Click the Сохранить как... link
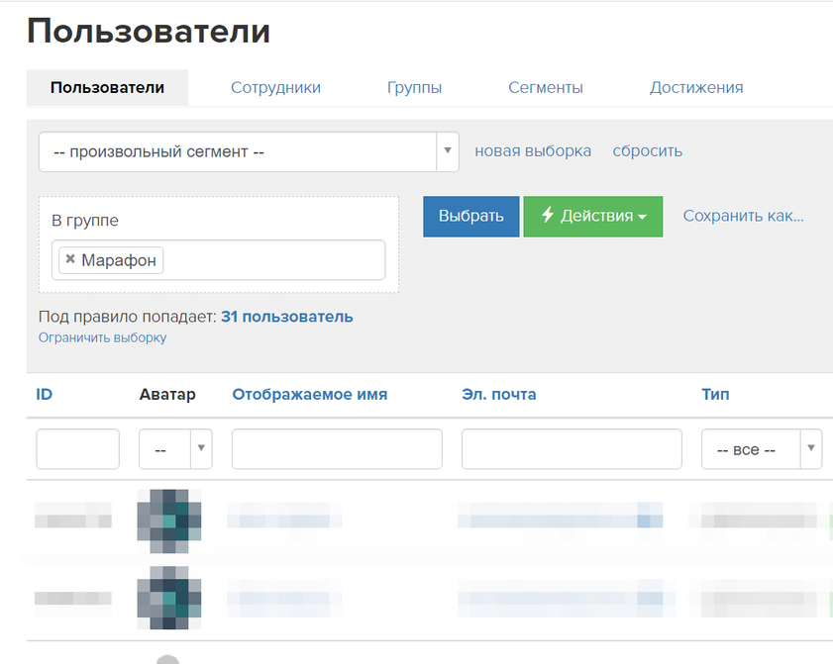This screenshot has height=664, width=833. (x=744, y=217)
